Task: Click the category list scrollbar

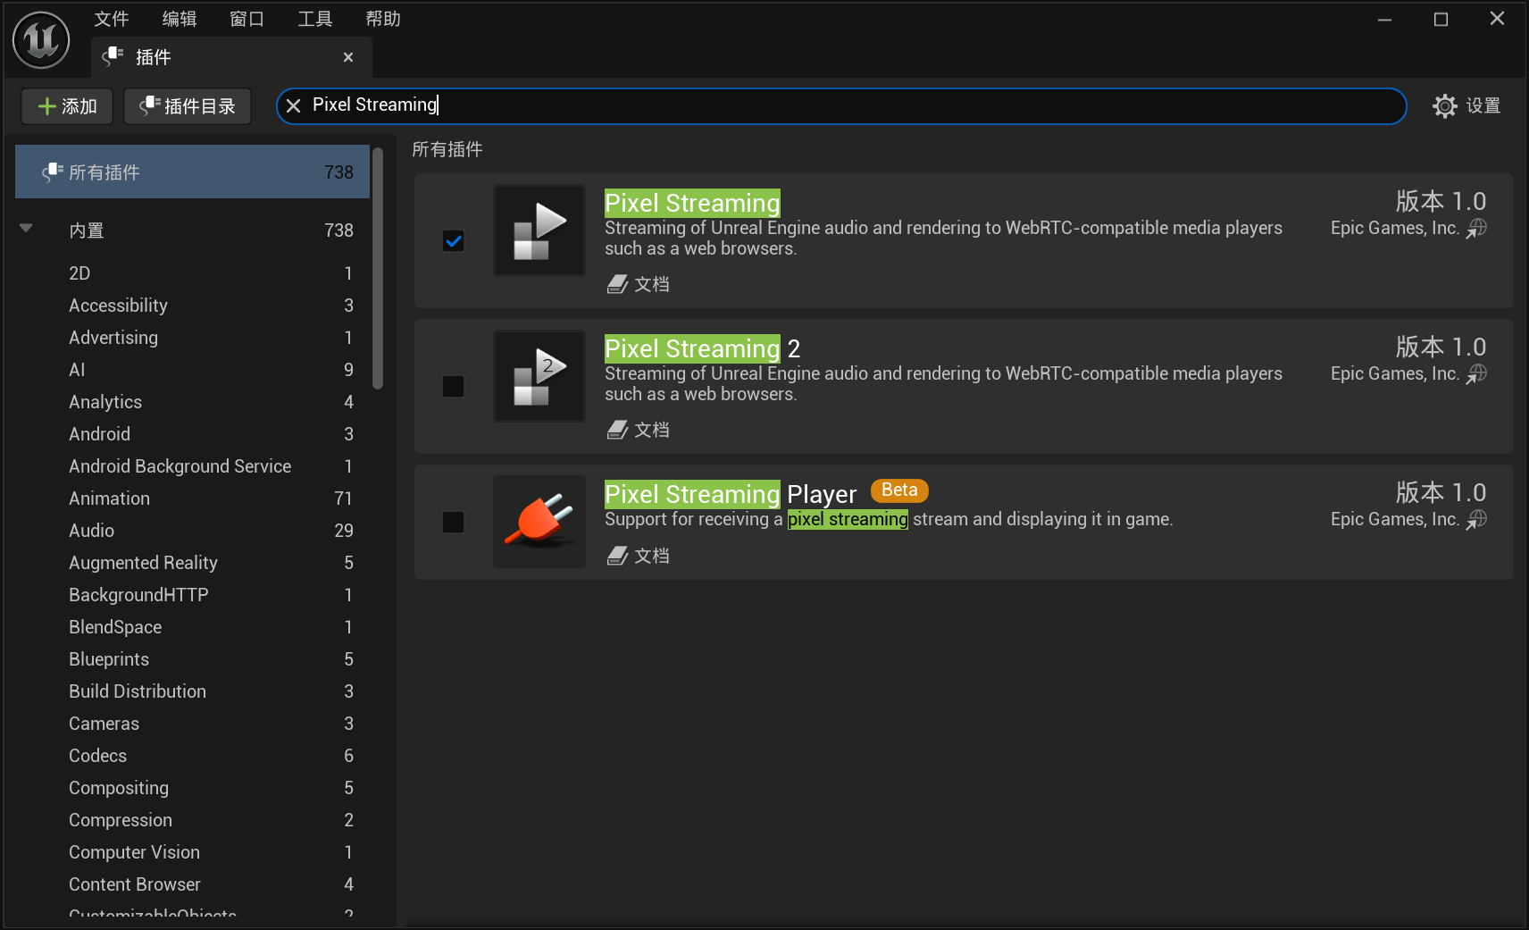Action: [378, 268]
